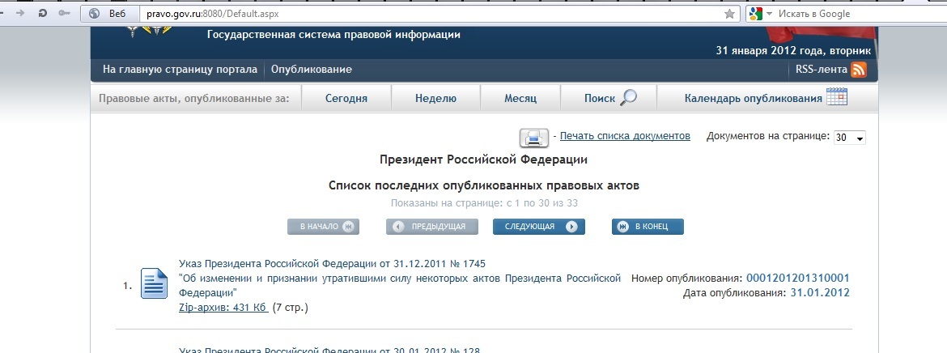Click the browser reload icon

coord(43,14)
